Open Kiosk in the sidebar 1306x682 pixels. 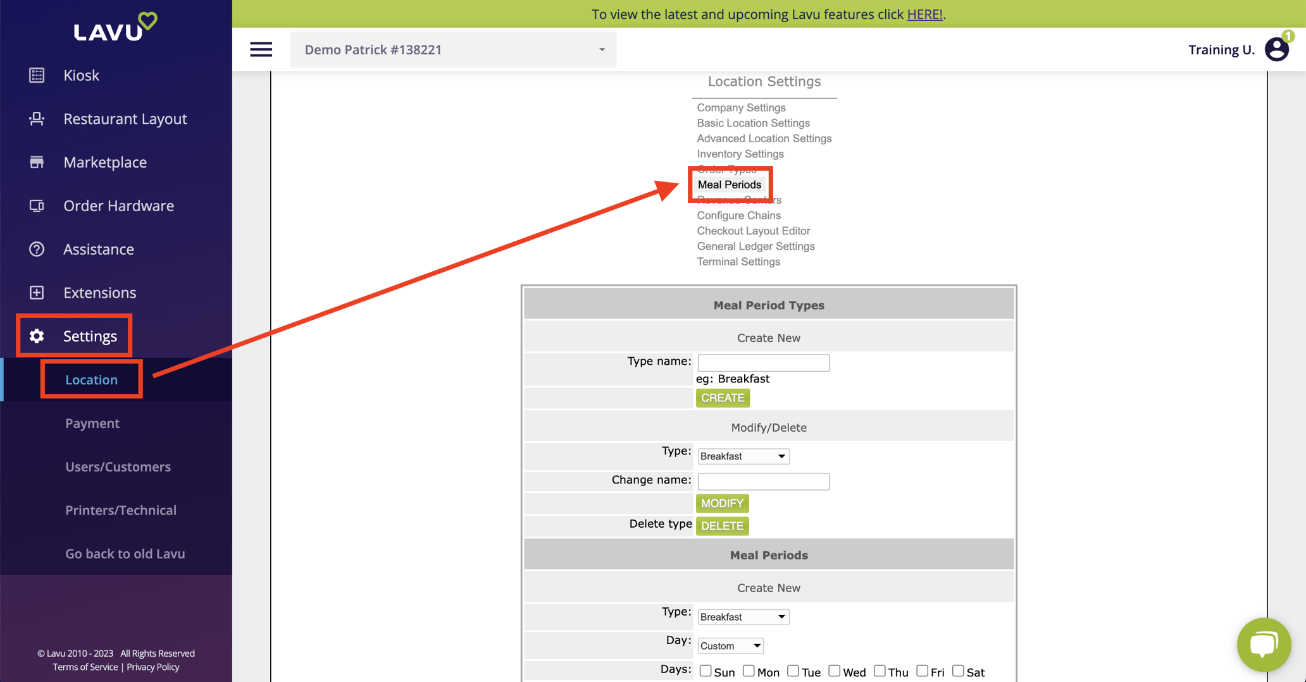(x=81, y=75)
